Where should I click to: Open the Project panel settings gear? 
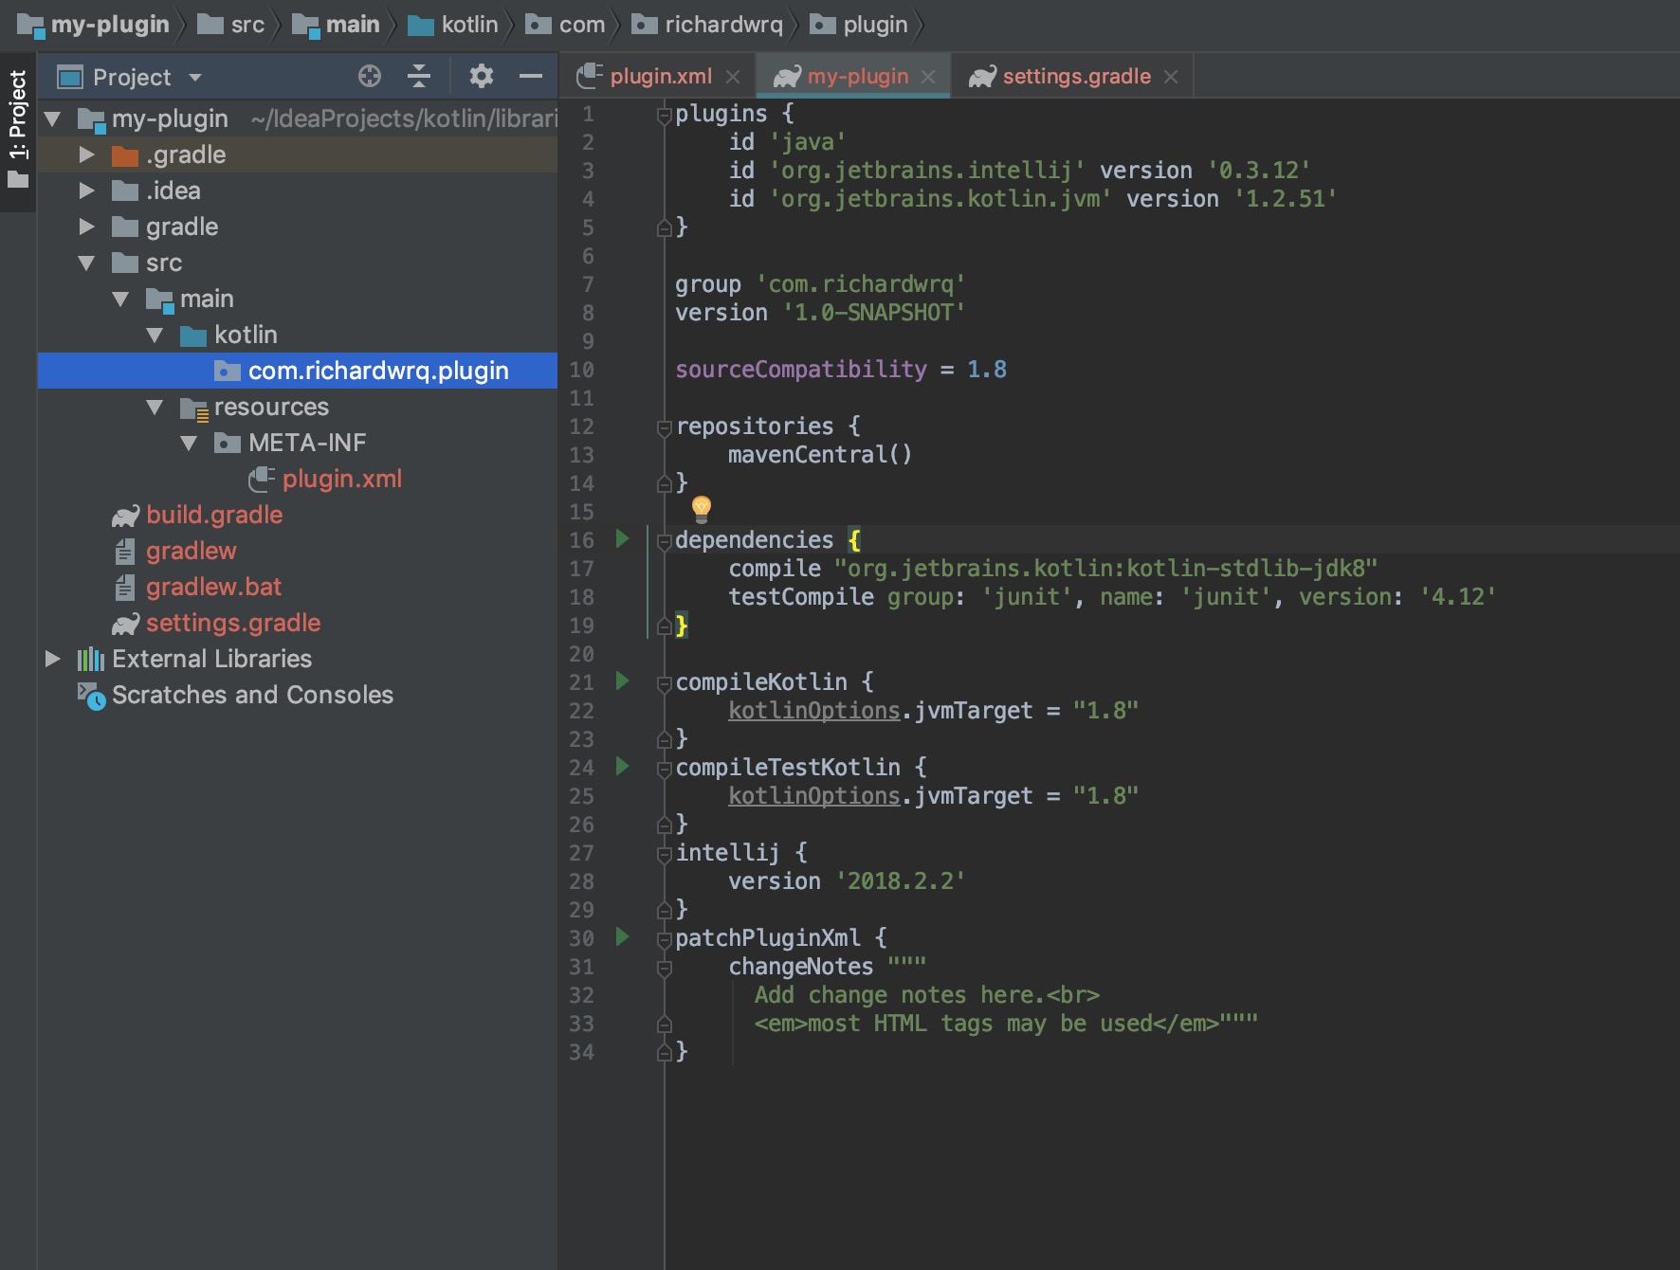(481, 76)
